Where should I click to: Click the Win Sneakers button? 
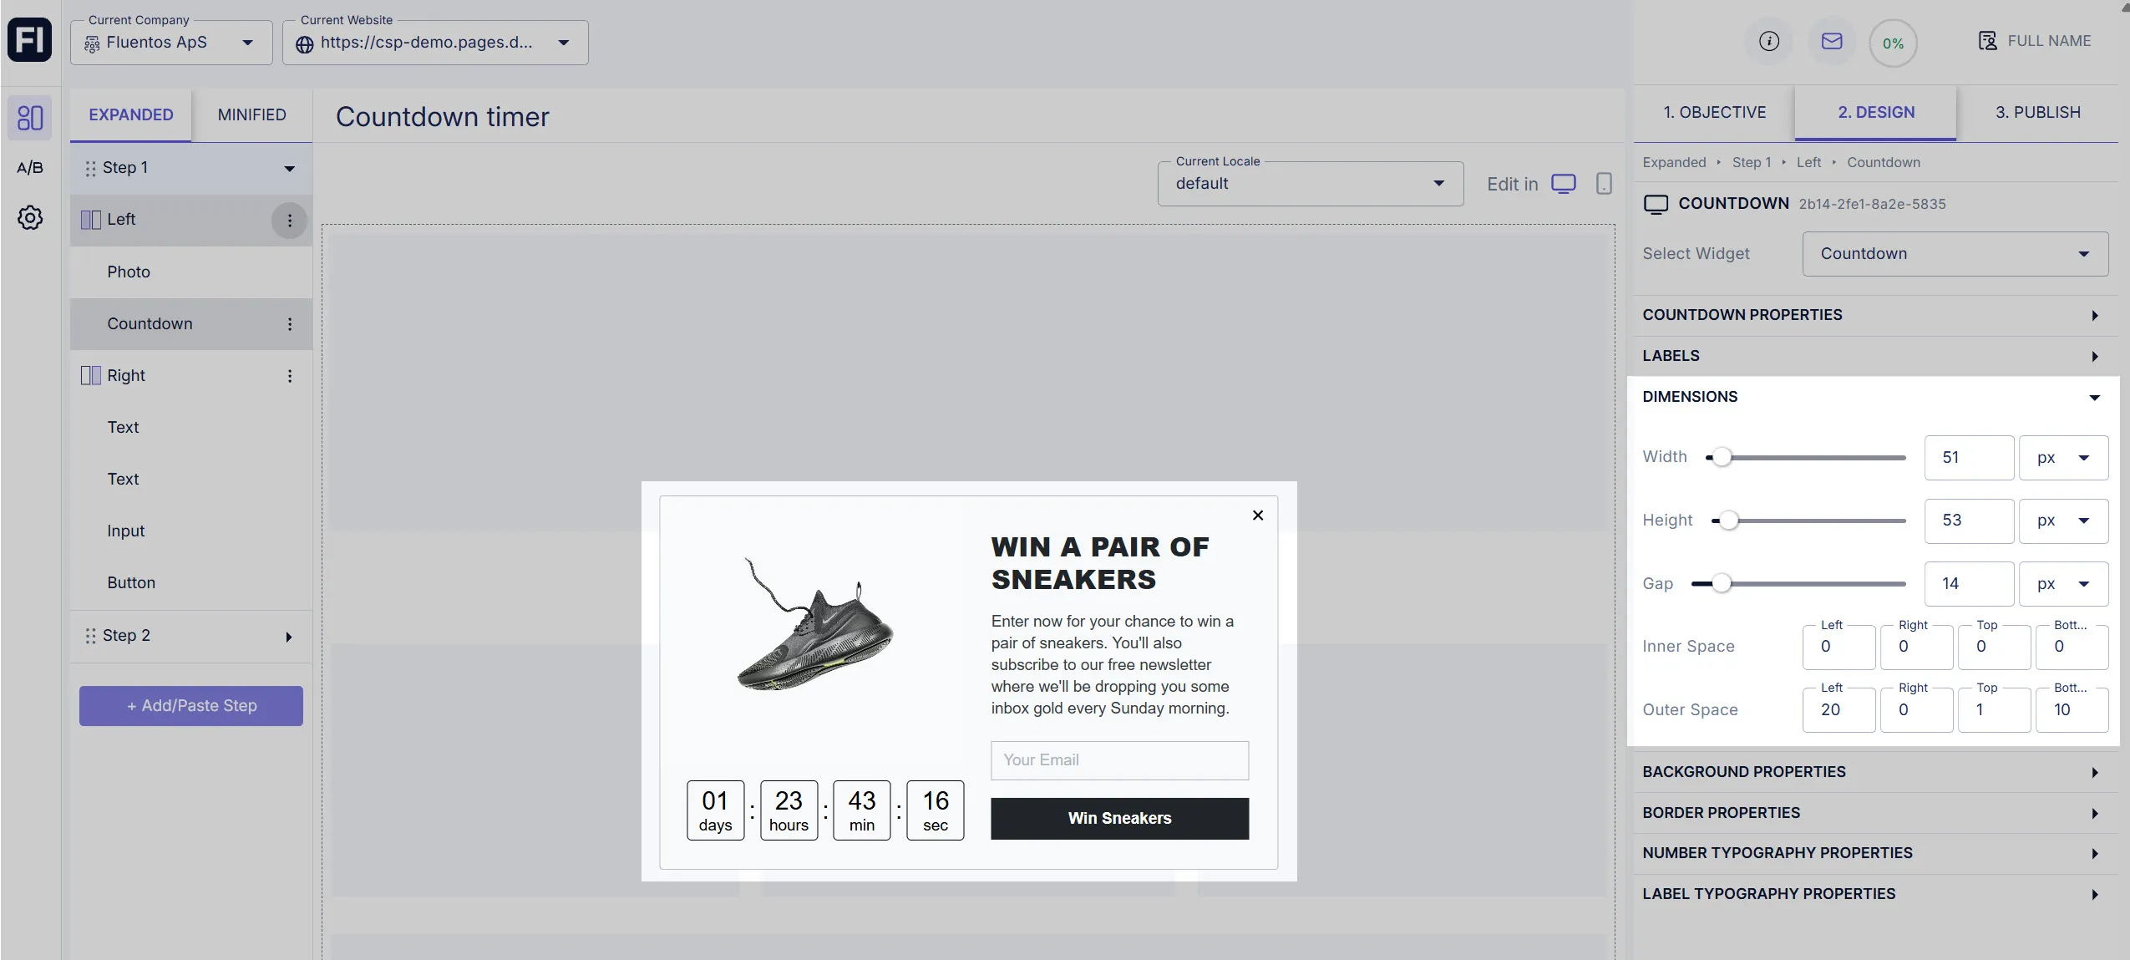point(1119,819)
